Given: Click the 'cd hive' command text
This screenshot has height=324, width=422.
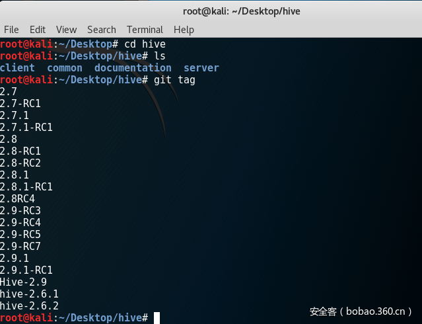Looking at the screenshot, I should point(145,44).
